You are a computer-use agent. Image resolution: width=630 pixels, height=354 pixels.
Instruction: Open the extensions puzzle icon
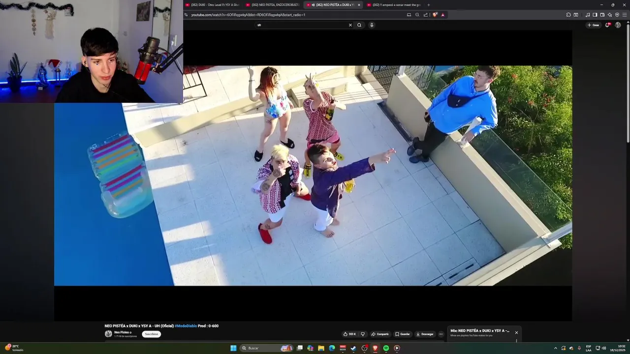[568, 15]
